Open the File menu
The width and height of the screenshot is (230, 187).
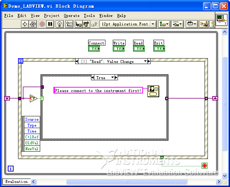tap(8, 15)
